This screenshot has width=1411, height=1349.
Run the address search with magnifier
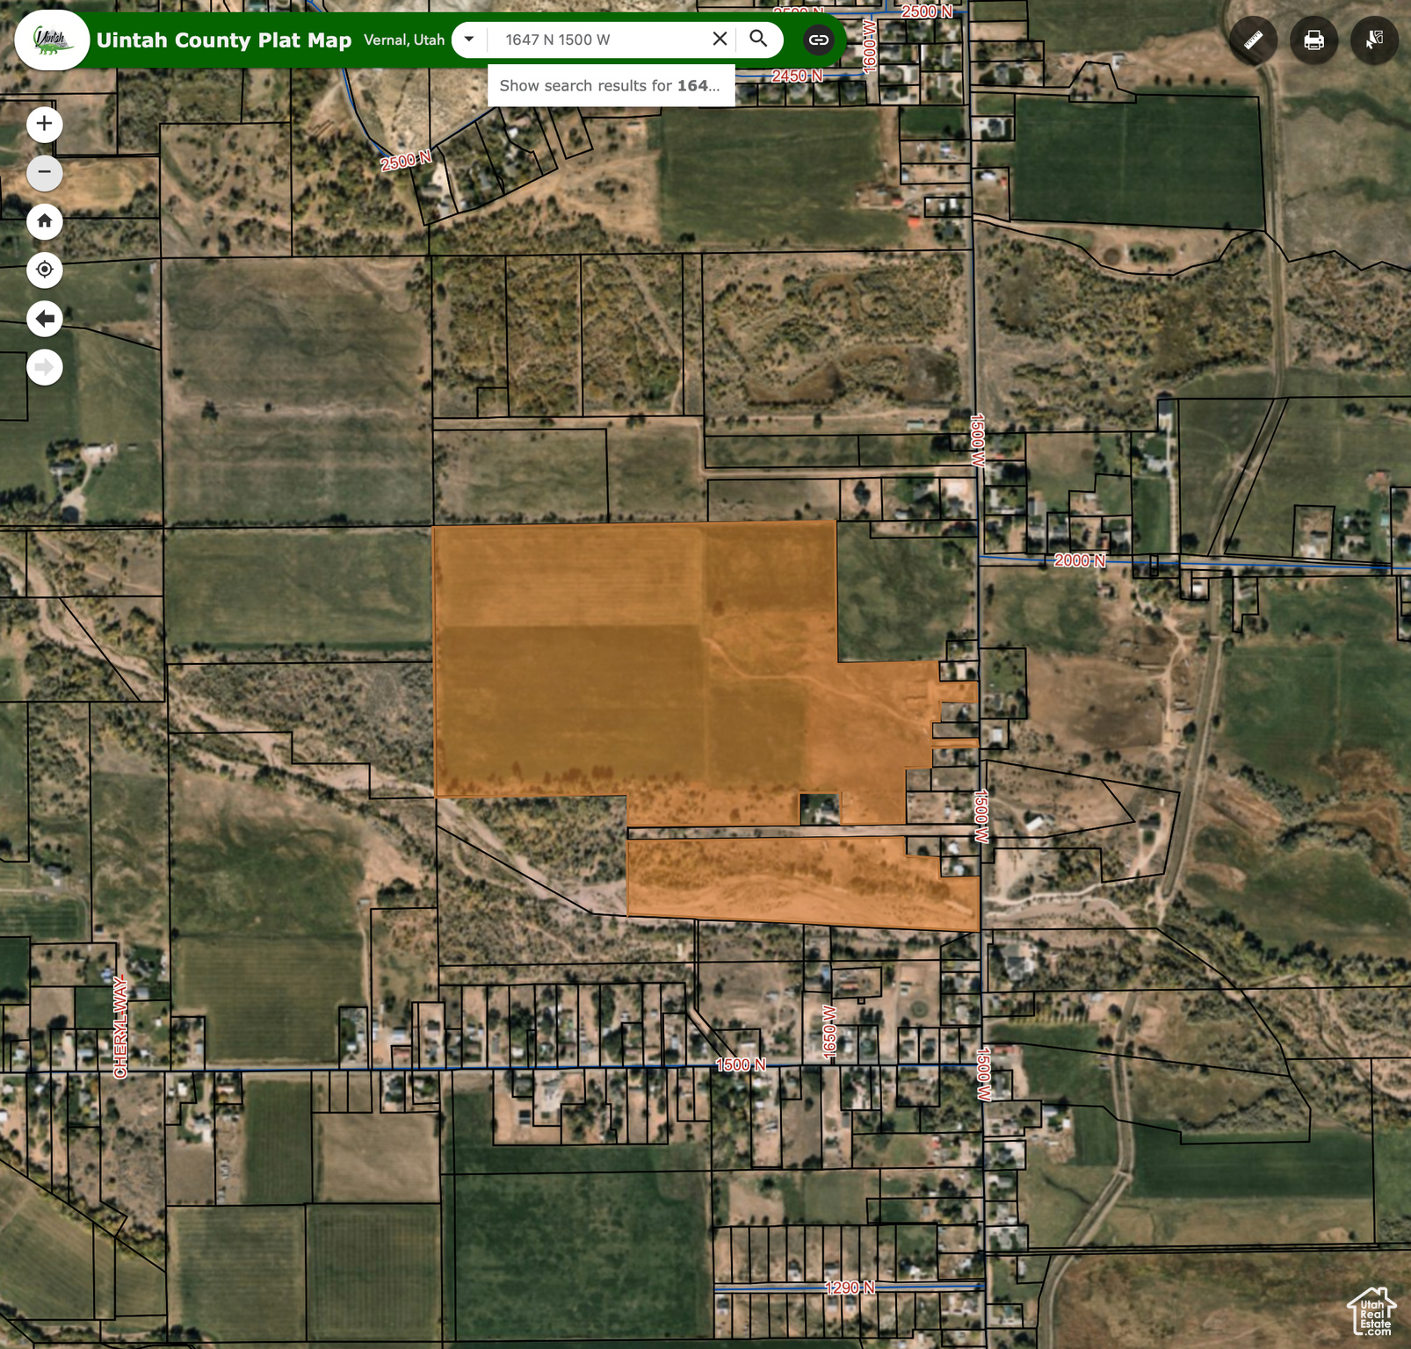pos(758,40)
